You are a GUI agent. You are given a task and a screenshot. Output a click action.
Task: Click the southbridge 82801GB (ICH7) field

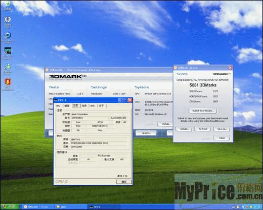tap(100, 126)
